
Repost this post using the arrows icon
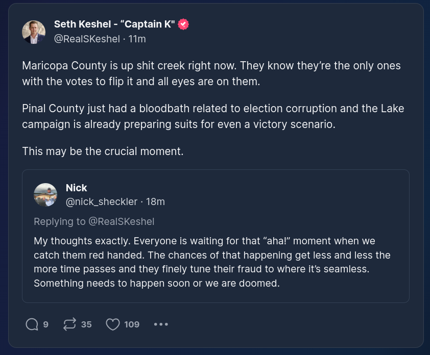click(69, 324)
